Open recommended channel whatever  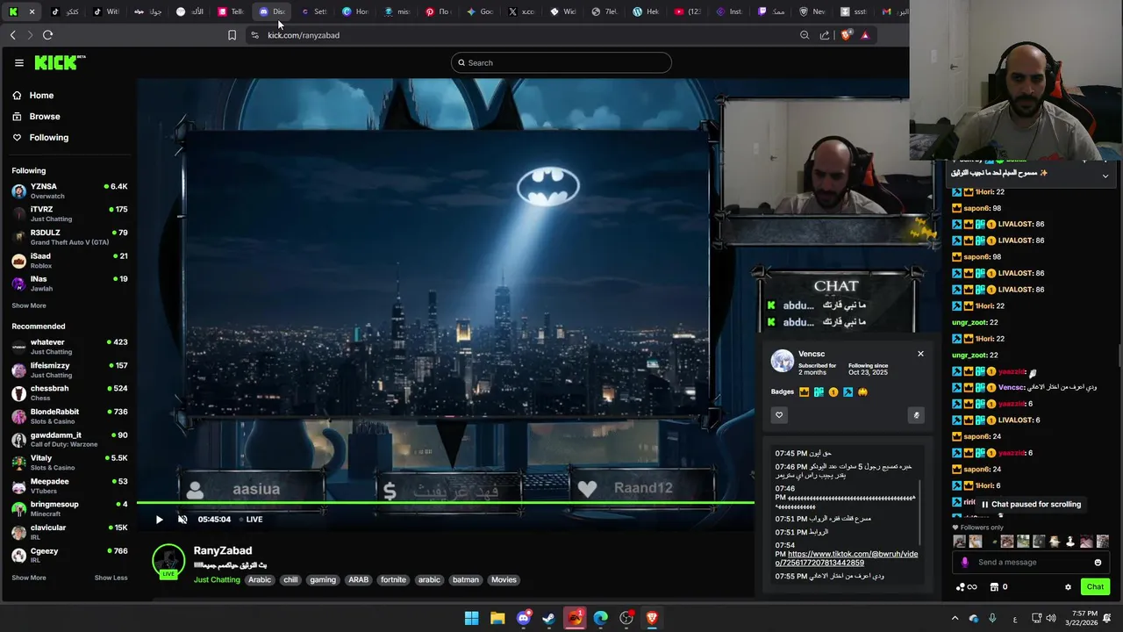(69, 347)
